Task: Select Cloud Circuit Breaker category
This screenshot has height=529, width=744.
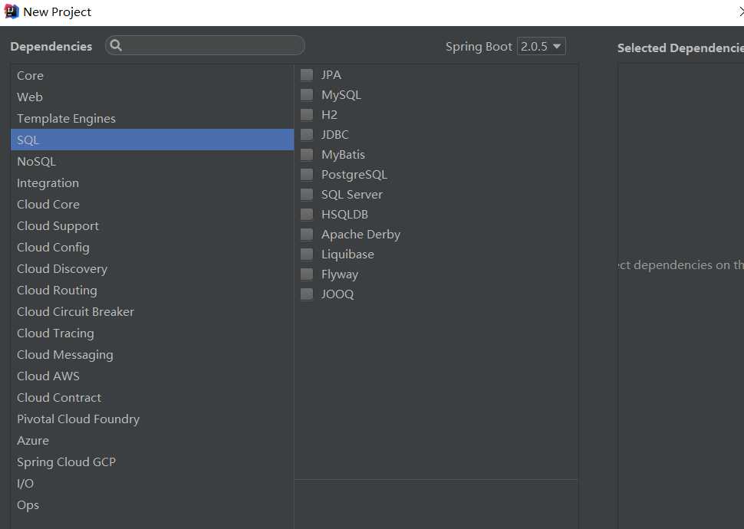Action: [153, 312]
